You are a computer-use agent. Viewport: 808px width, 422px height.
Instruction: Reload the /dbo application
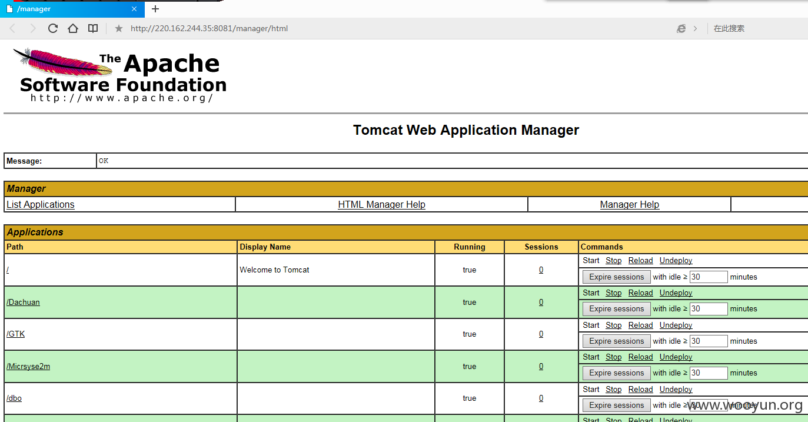[x=641, y=389]
